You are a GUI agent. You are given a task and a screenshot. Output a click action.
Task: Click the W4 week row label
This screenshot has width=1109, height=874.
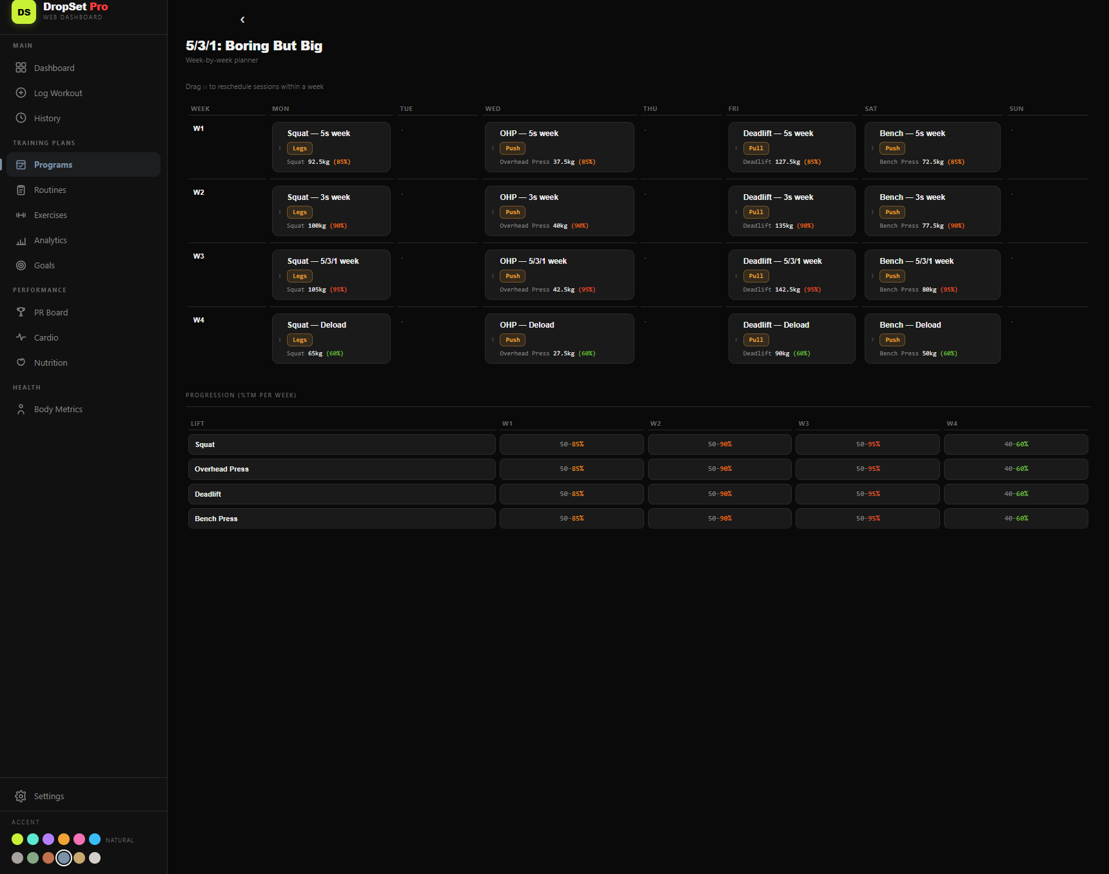[199, 320]
